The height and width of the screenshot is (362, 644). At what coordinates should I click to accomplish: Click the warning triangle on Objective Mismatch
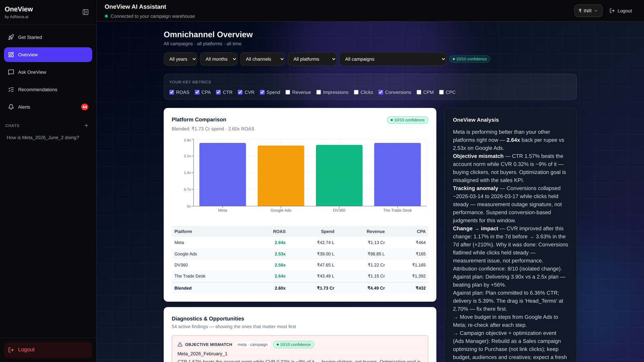pyautogui.click(x=180, y=344)
